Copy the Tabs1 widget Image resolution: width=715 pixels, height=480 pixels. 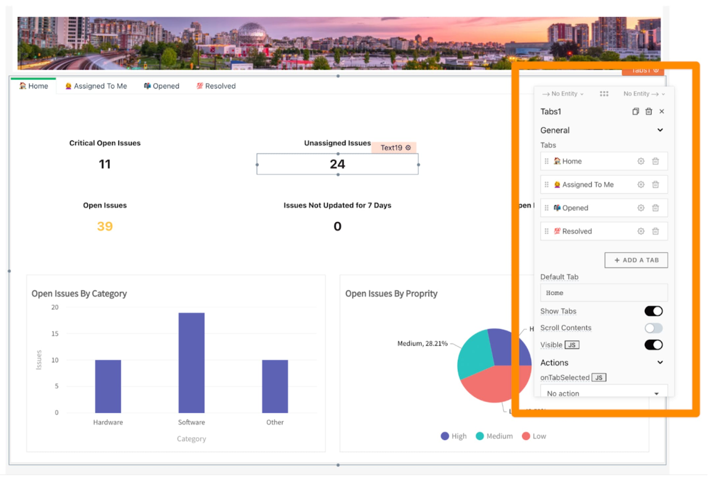coord(635,111)
